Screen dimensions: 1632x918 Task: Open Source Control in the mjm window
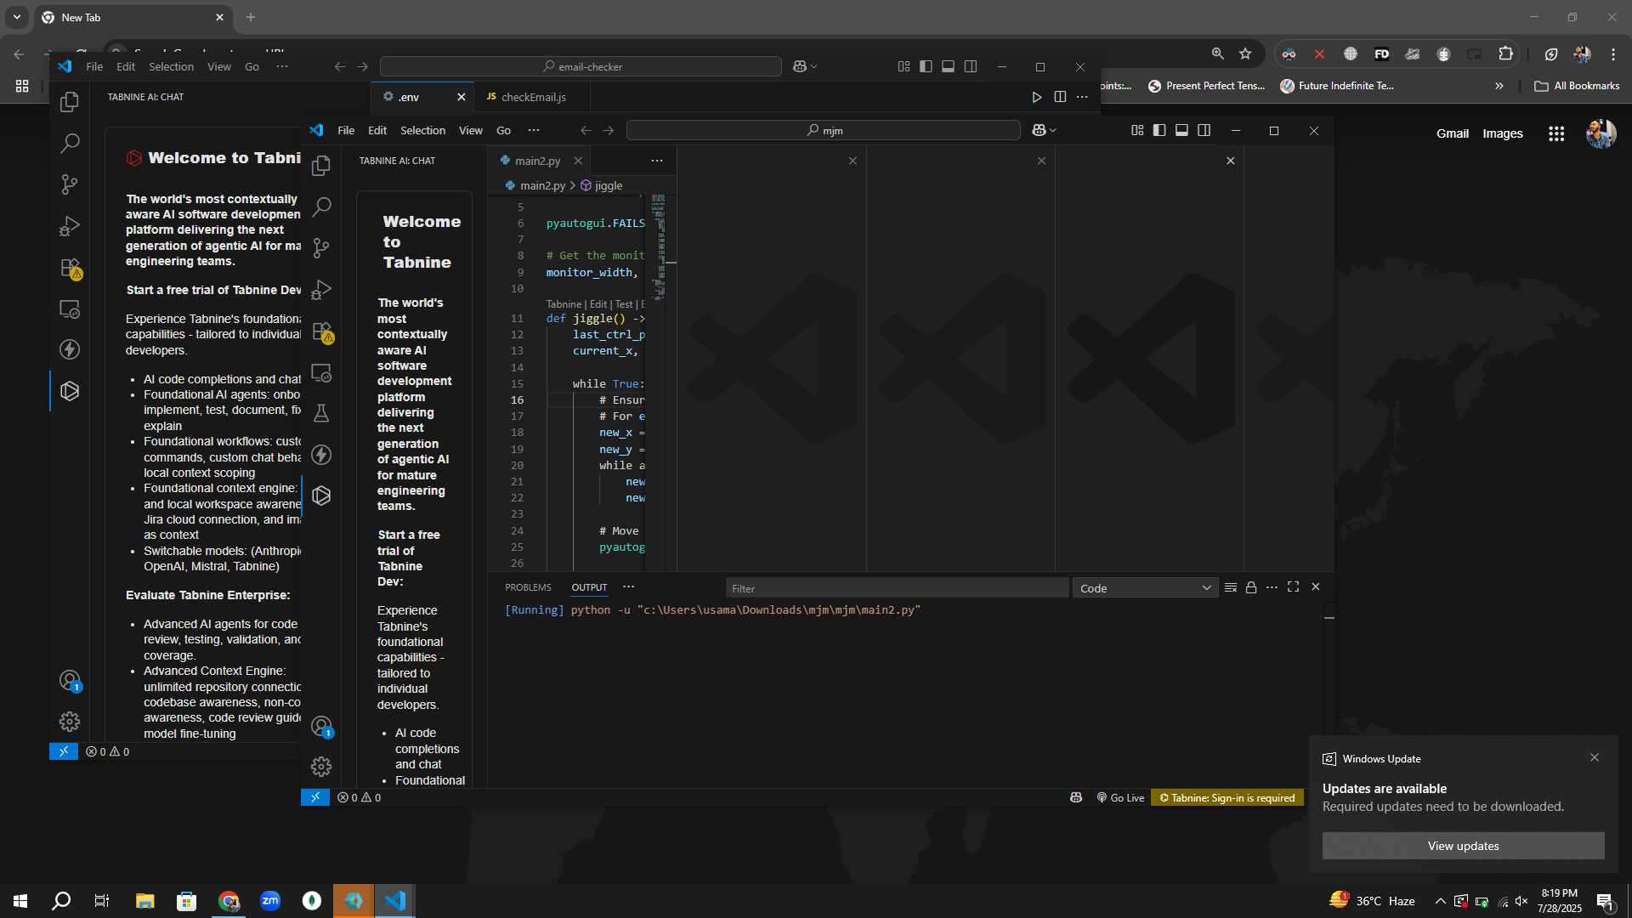point(321,247)
